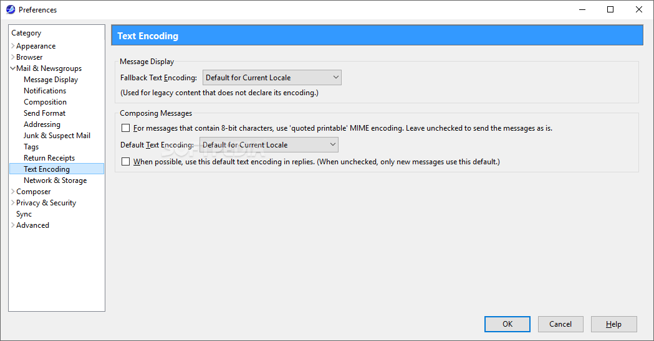Select Tags in the category list
Viewport: 654px width, 341px height.
pos(31,147)
